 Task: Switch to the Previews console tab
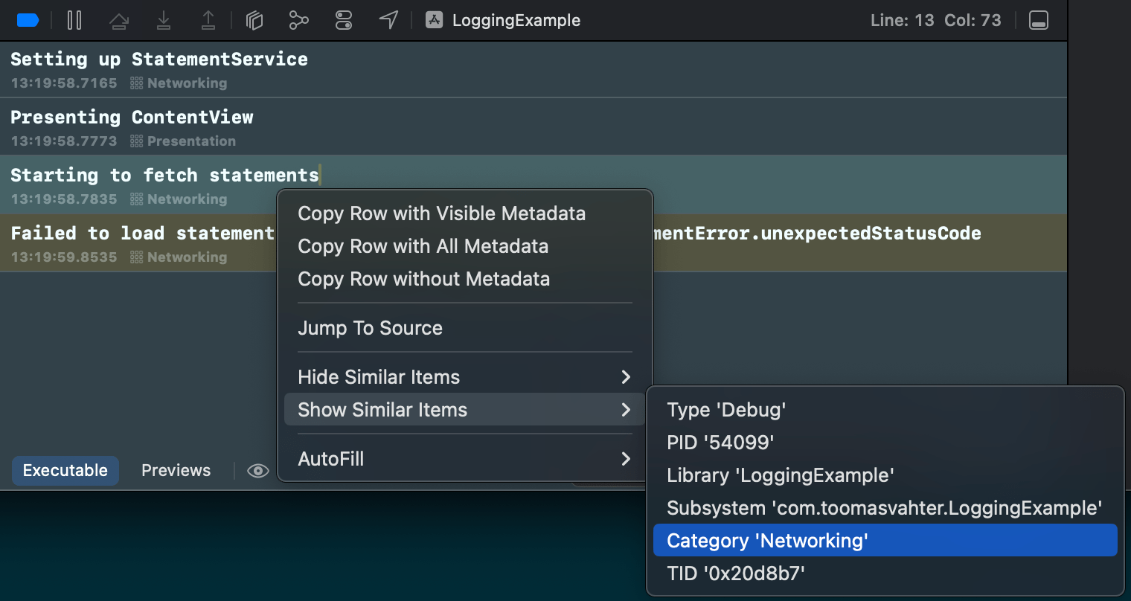coord(176,471)
